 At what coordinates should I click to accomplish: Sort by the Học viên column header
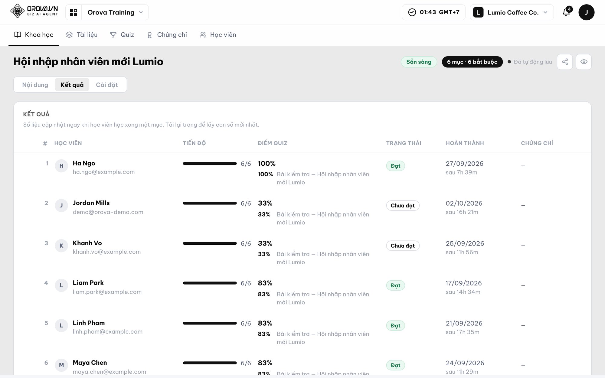click(x=68, y=143)
